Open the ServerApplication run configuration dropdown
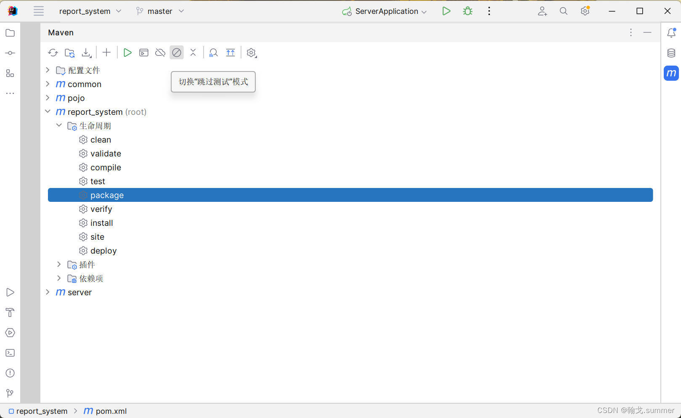Viewport: 681px width, 418px height. pos(424,11)
